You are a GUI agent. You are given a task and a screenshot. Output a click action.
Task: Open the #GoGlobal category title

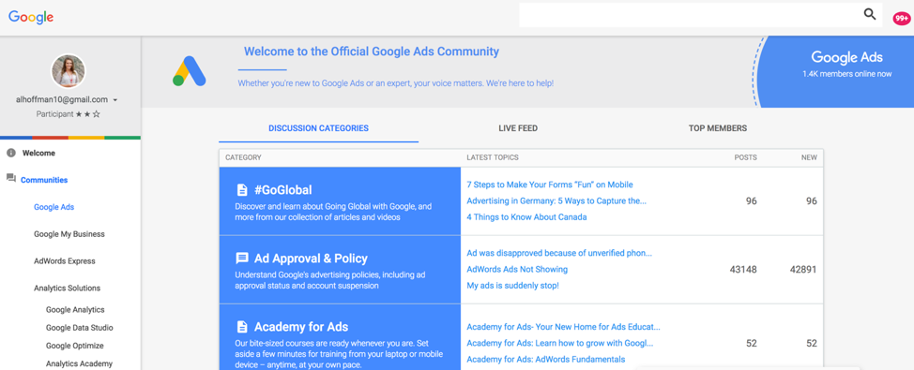click(x=282, y=190)
